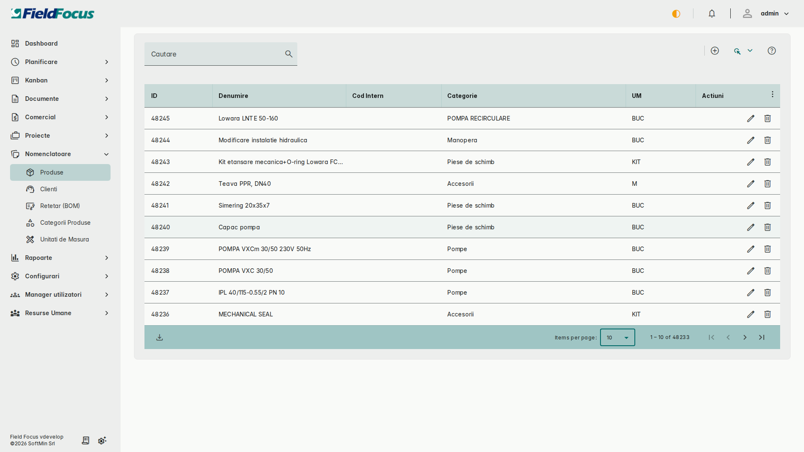Click the changelog icon in sidebar footer
804x452 pixels.
(85, 440)
